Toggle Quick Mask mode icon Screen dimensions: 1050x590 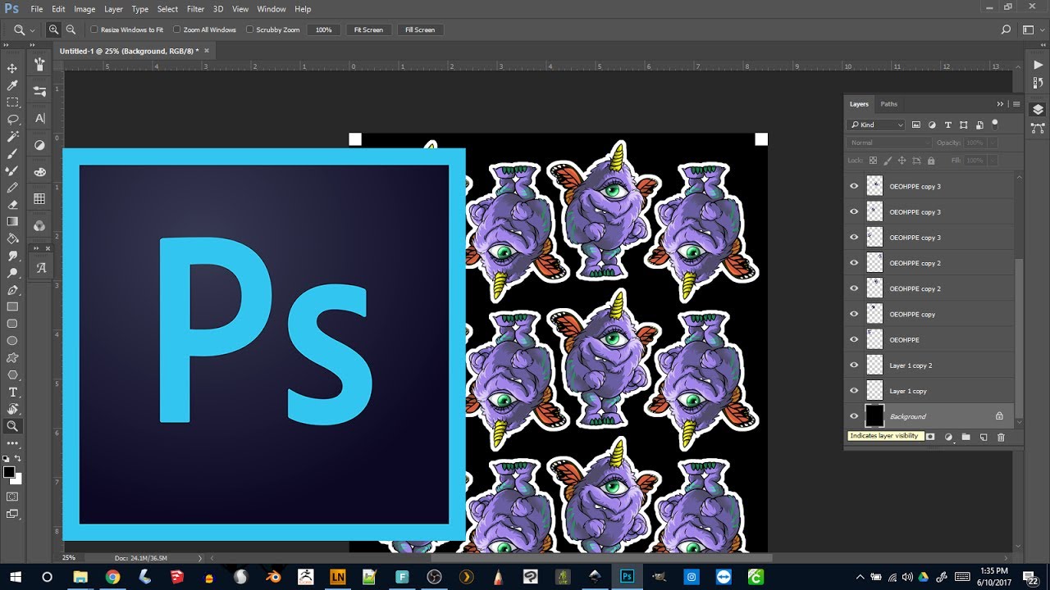[x=12, y=496]
